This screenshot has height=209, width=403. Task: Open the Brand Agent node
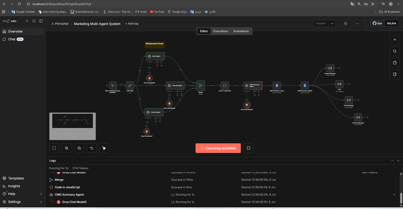[x=155, y=56]
